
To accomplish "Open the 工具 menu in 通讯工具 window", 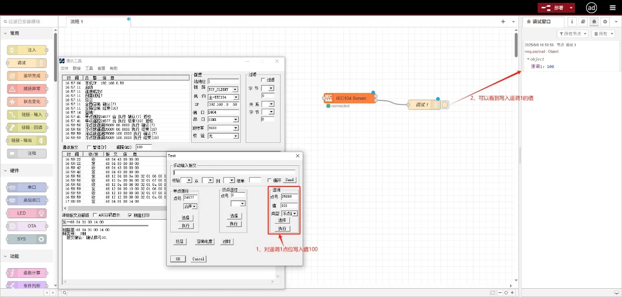I will click(89, 69).
